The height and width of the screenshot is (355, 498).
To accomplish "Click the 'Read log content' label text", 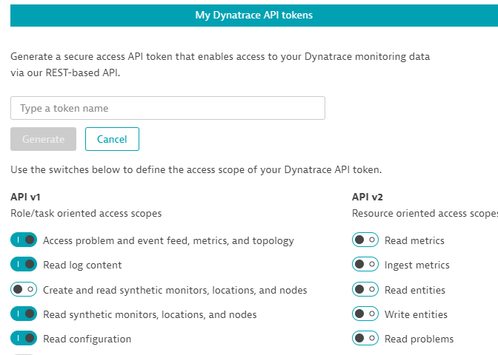I will 82,265.
